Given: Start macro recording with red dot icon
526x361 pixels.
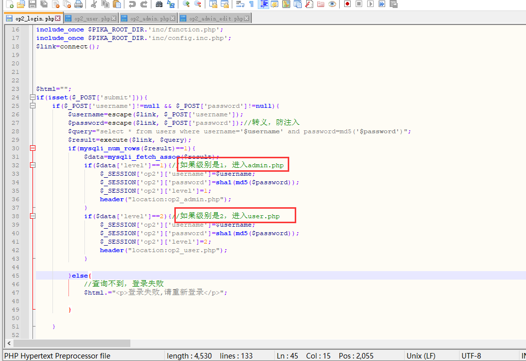Looking at the screenshot, I should (348, 4).
